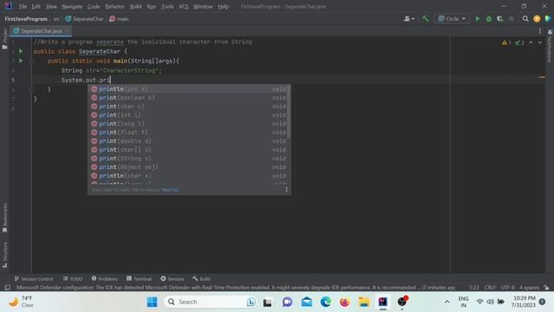
Task: Open the Project tool window stripe
Action: 4,39
